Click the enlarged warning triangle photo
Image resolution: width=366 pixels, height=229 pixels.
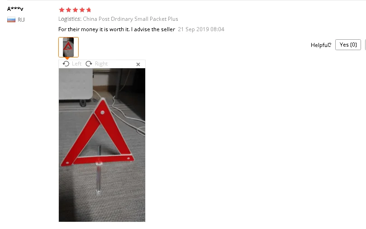[102, 145]
